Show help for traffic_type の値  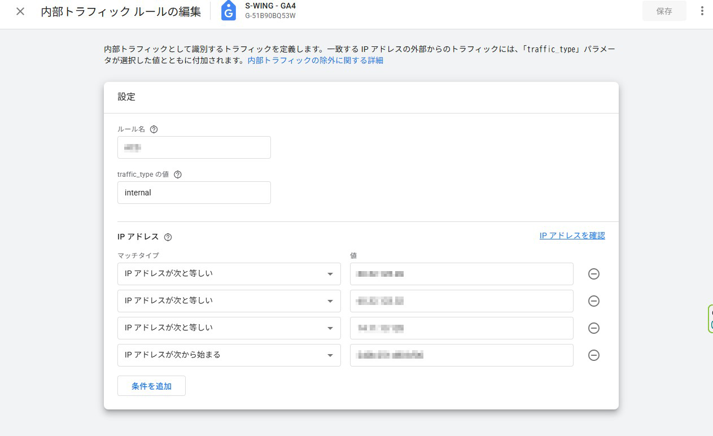[x=178, y=175]
